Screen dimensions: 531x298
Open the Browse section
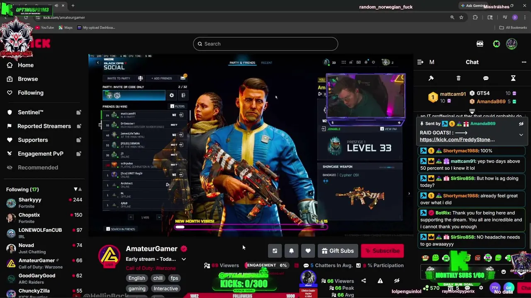pos(28,79)
